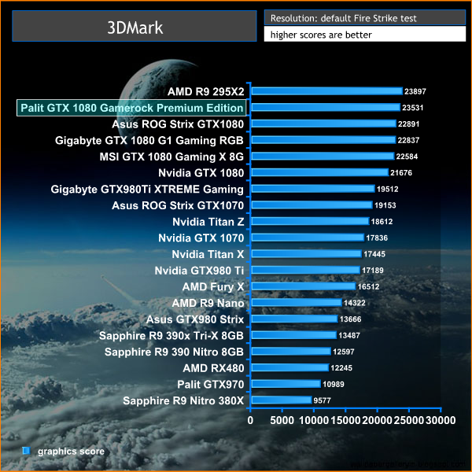Select the Gigabyte GTX 1080 G1 Gaming RGB label
Viewport: 472px width, 472px height.
149,141
